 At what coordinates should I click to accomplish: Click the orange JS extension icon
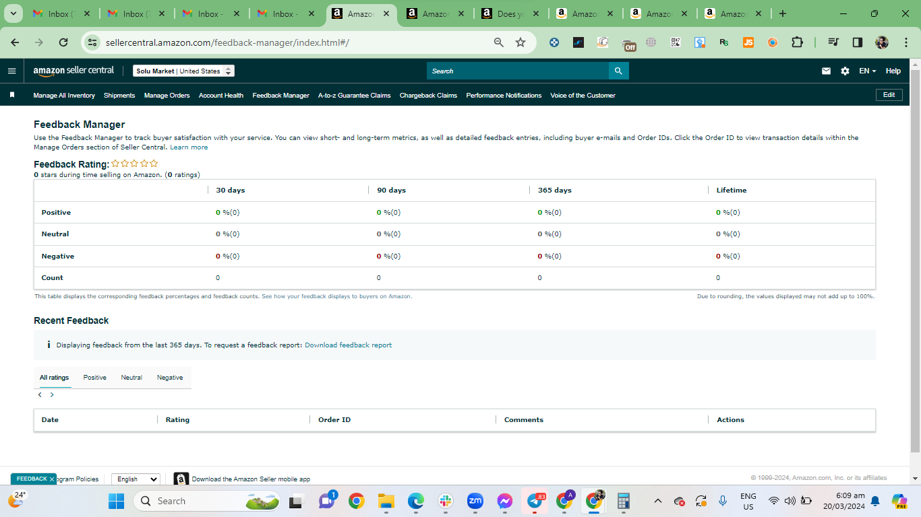(x=748, y=42)
